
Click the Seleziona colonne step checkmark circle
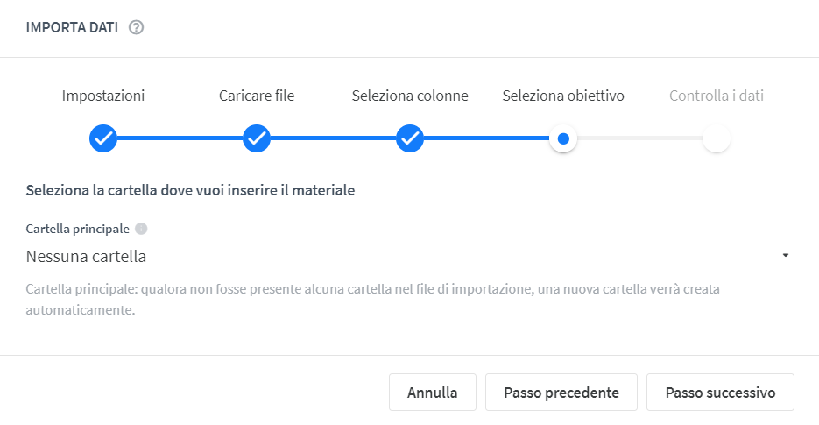[410, 138]
